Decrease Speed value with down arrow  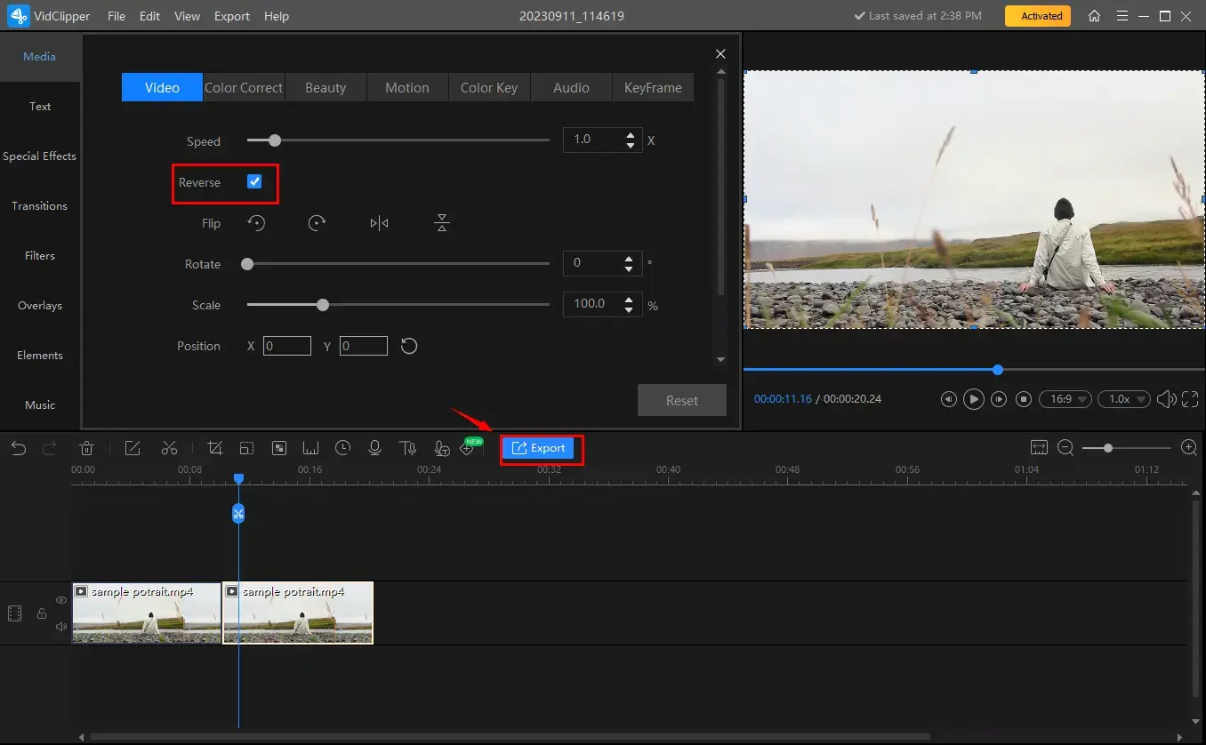[631, 145]
